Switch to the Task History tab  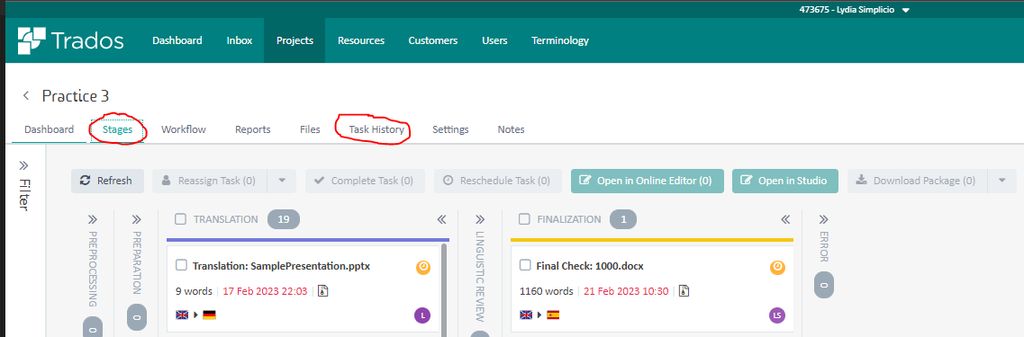[x=376, y=129]
